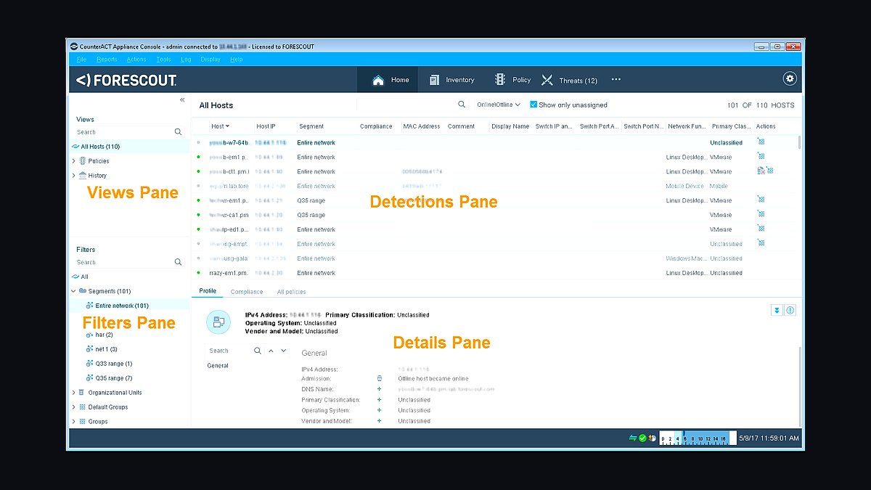Viewport: 871px width, 490px height.
Task: Open the Actions menu
Action: click(x=136, y=60)
